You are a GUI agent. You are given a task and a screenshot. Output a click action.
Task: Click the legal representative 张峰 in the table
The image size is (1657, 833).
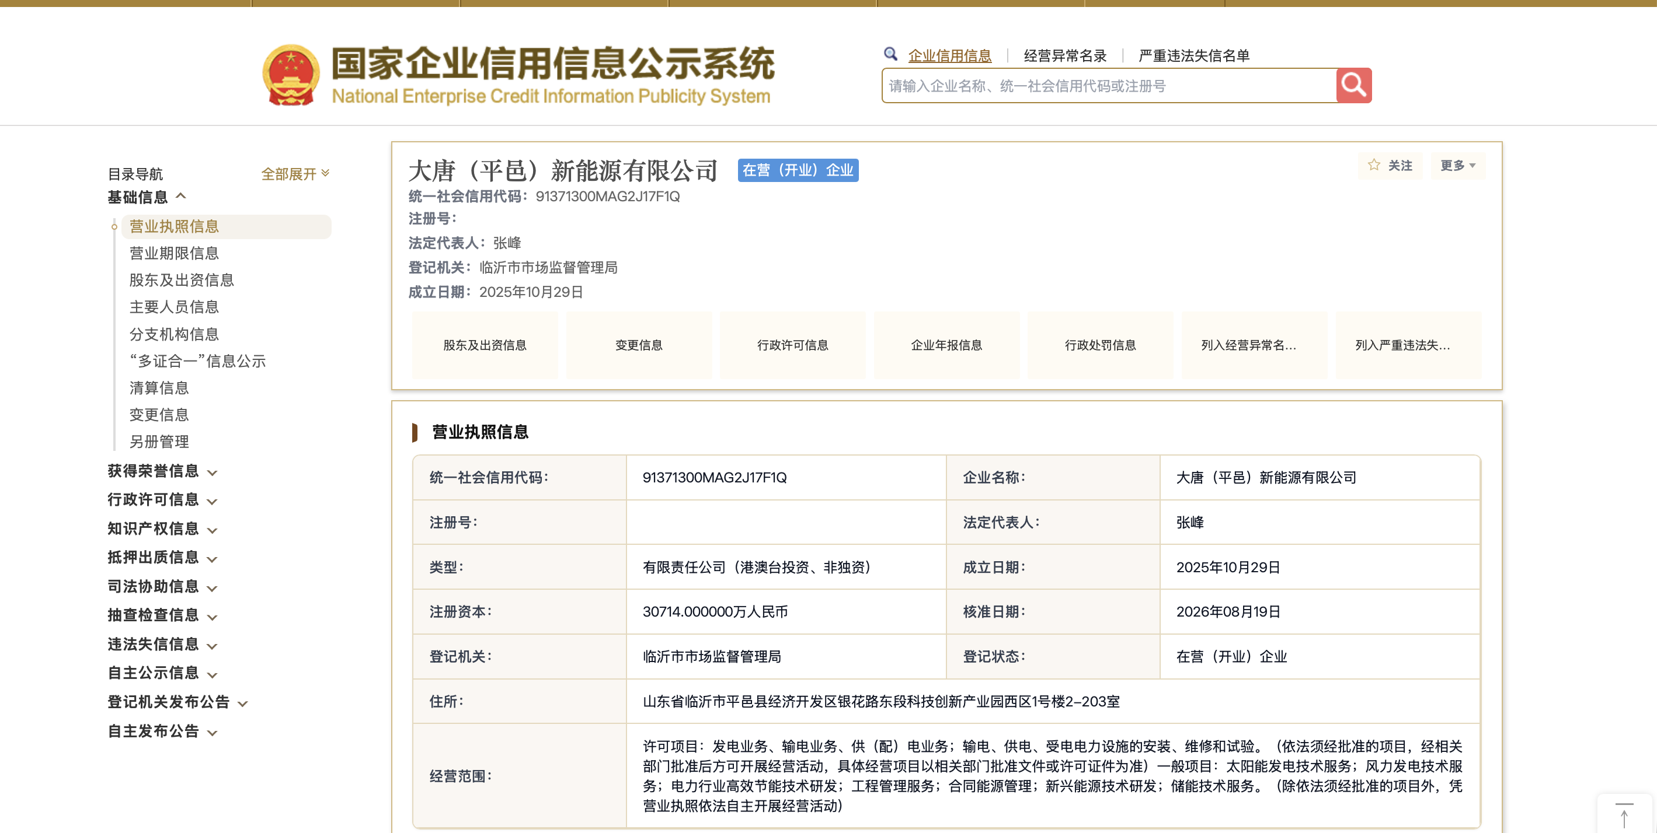tap(1190, 523)
